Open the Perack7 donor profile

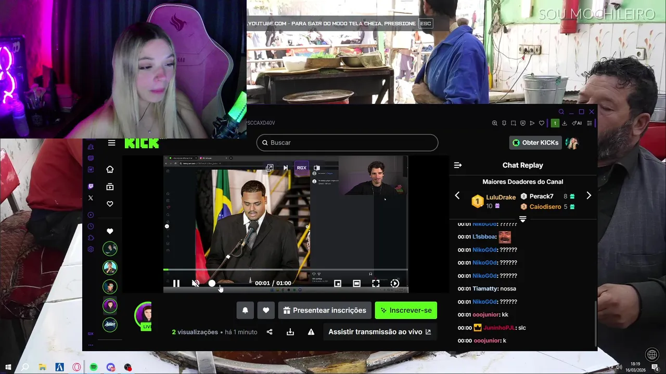(x=541, y=196)
